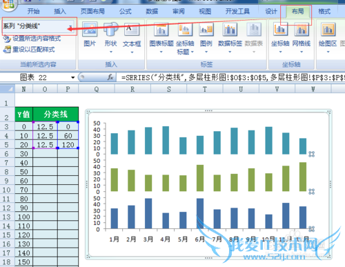Click the formula bar with SERIES formula
This screenshot has height=267, width=345.
point(231,77)
